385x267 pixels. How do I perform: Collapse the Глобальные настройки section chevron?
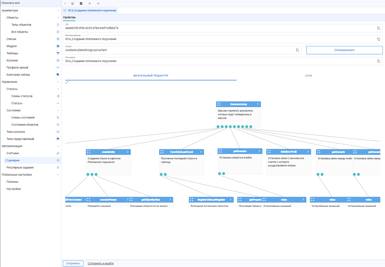coord(58,174)
